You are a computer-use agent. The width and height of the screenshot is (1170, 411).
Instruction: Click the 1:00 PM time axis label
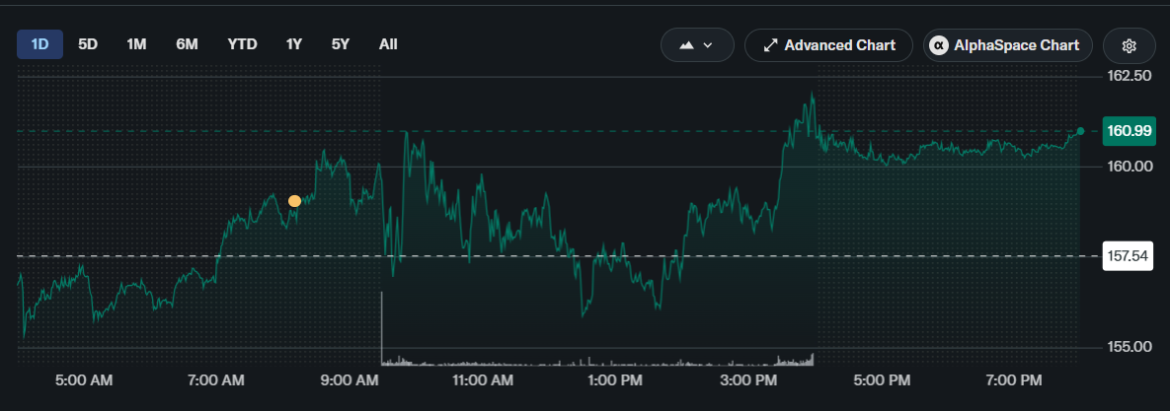pyautogui.click(x=615, y=380)
